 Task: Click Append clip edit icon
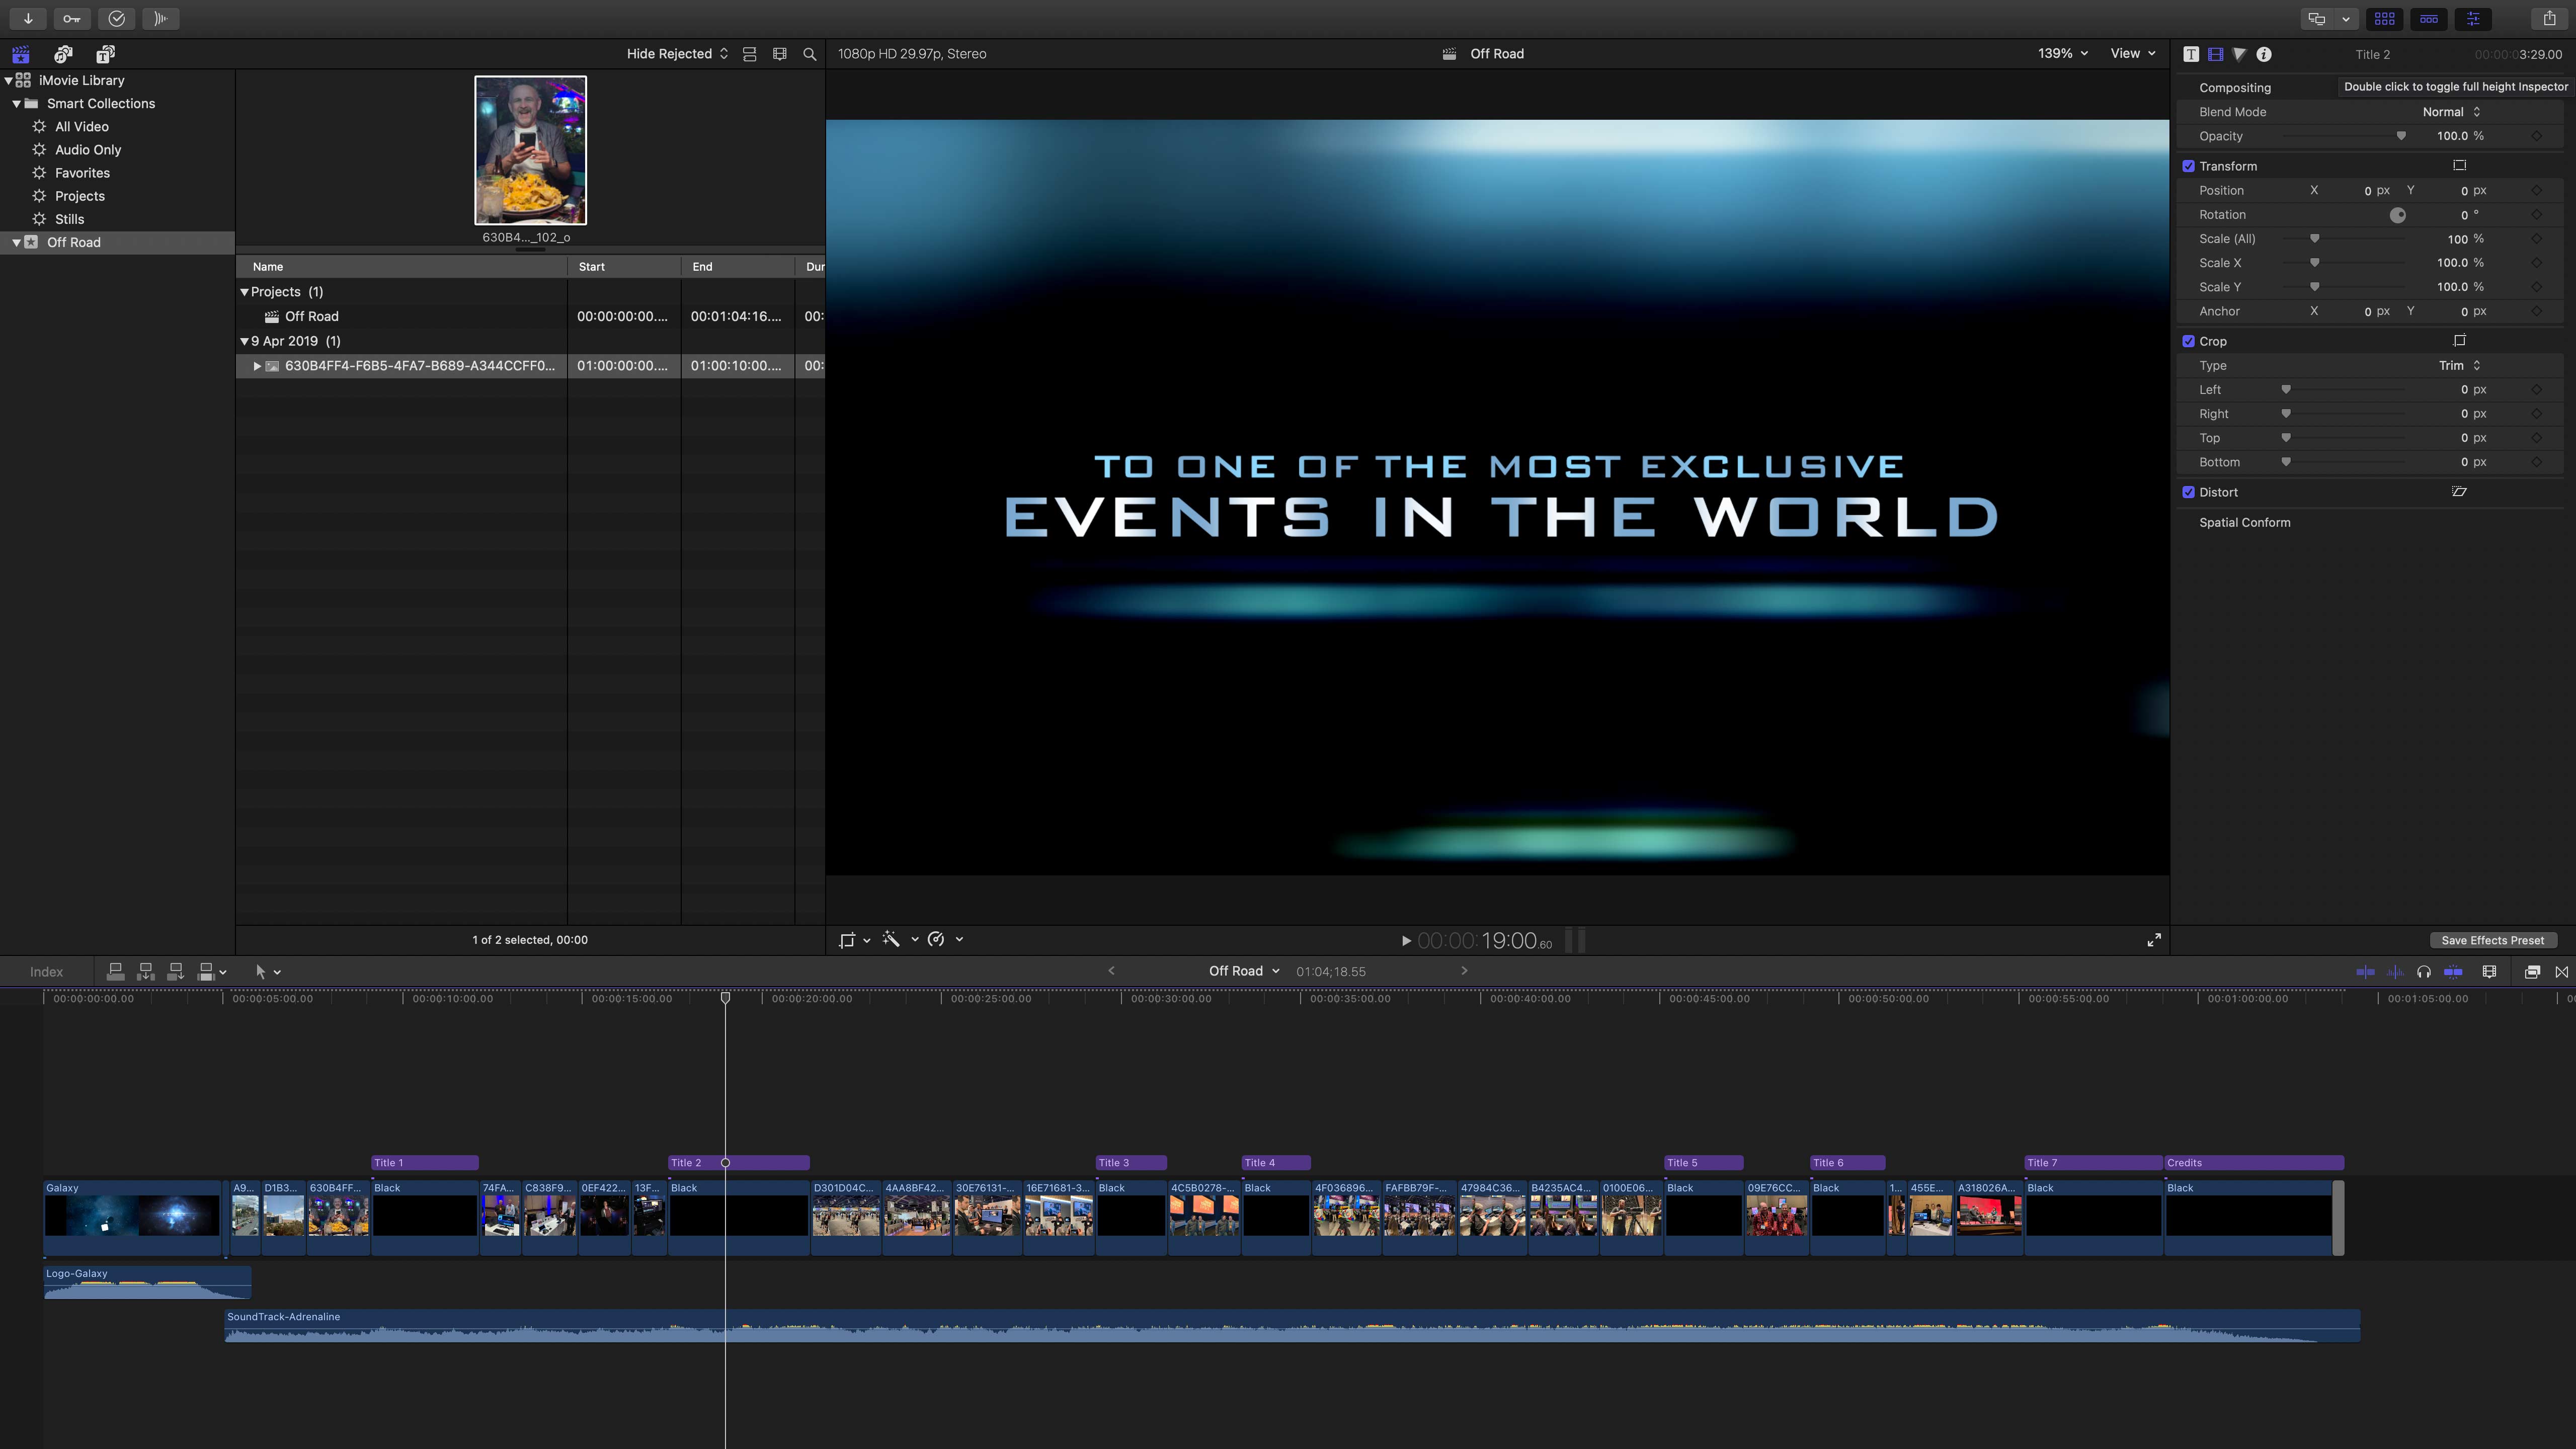click(x=175, y=971)
